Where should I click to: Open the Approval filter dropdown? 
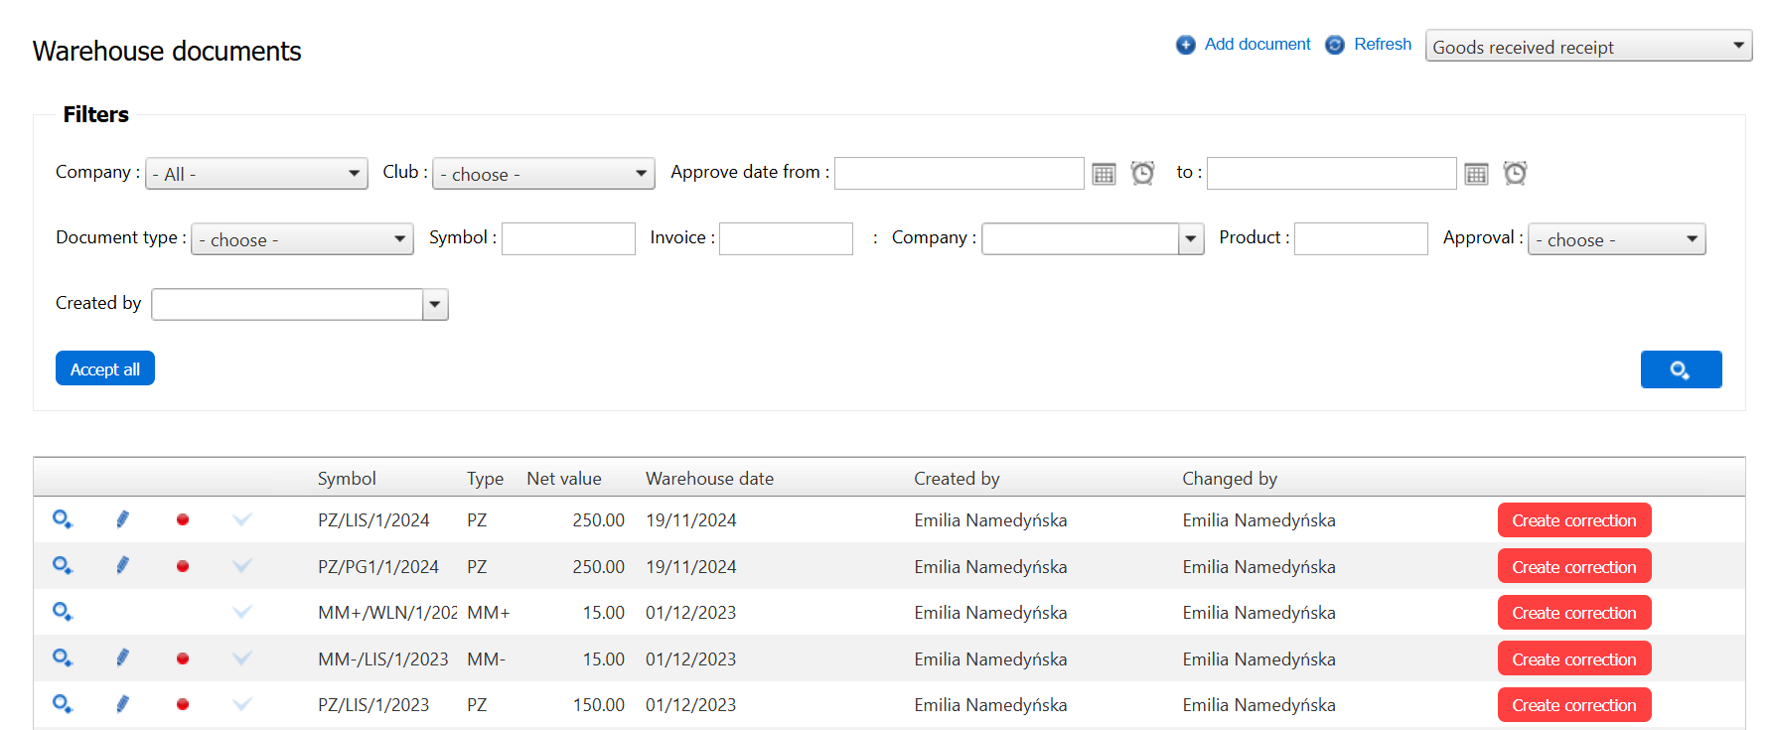[1616, 239]
